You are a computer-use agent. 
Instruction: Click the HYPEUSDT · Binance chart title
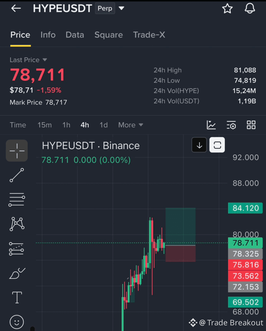91,146
